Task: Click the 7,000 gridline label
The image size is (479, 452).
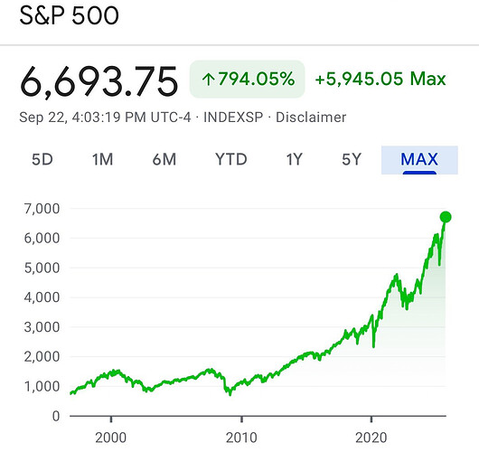Action: [x=42, y=209]
